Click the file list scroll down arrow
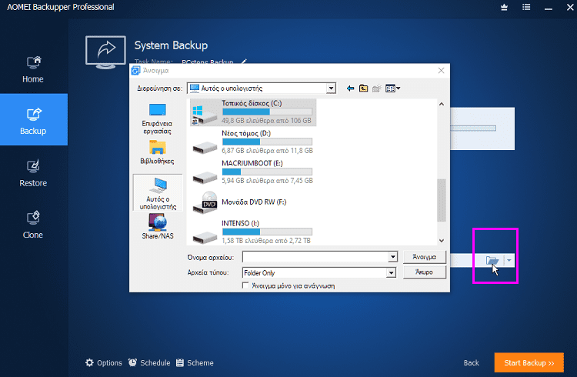Image resolution: width=577 pixels, height=377 pixels. (442, 240)
